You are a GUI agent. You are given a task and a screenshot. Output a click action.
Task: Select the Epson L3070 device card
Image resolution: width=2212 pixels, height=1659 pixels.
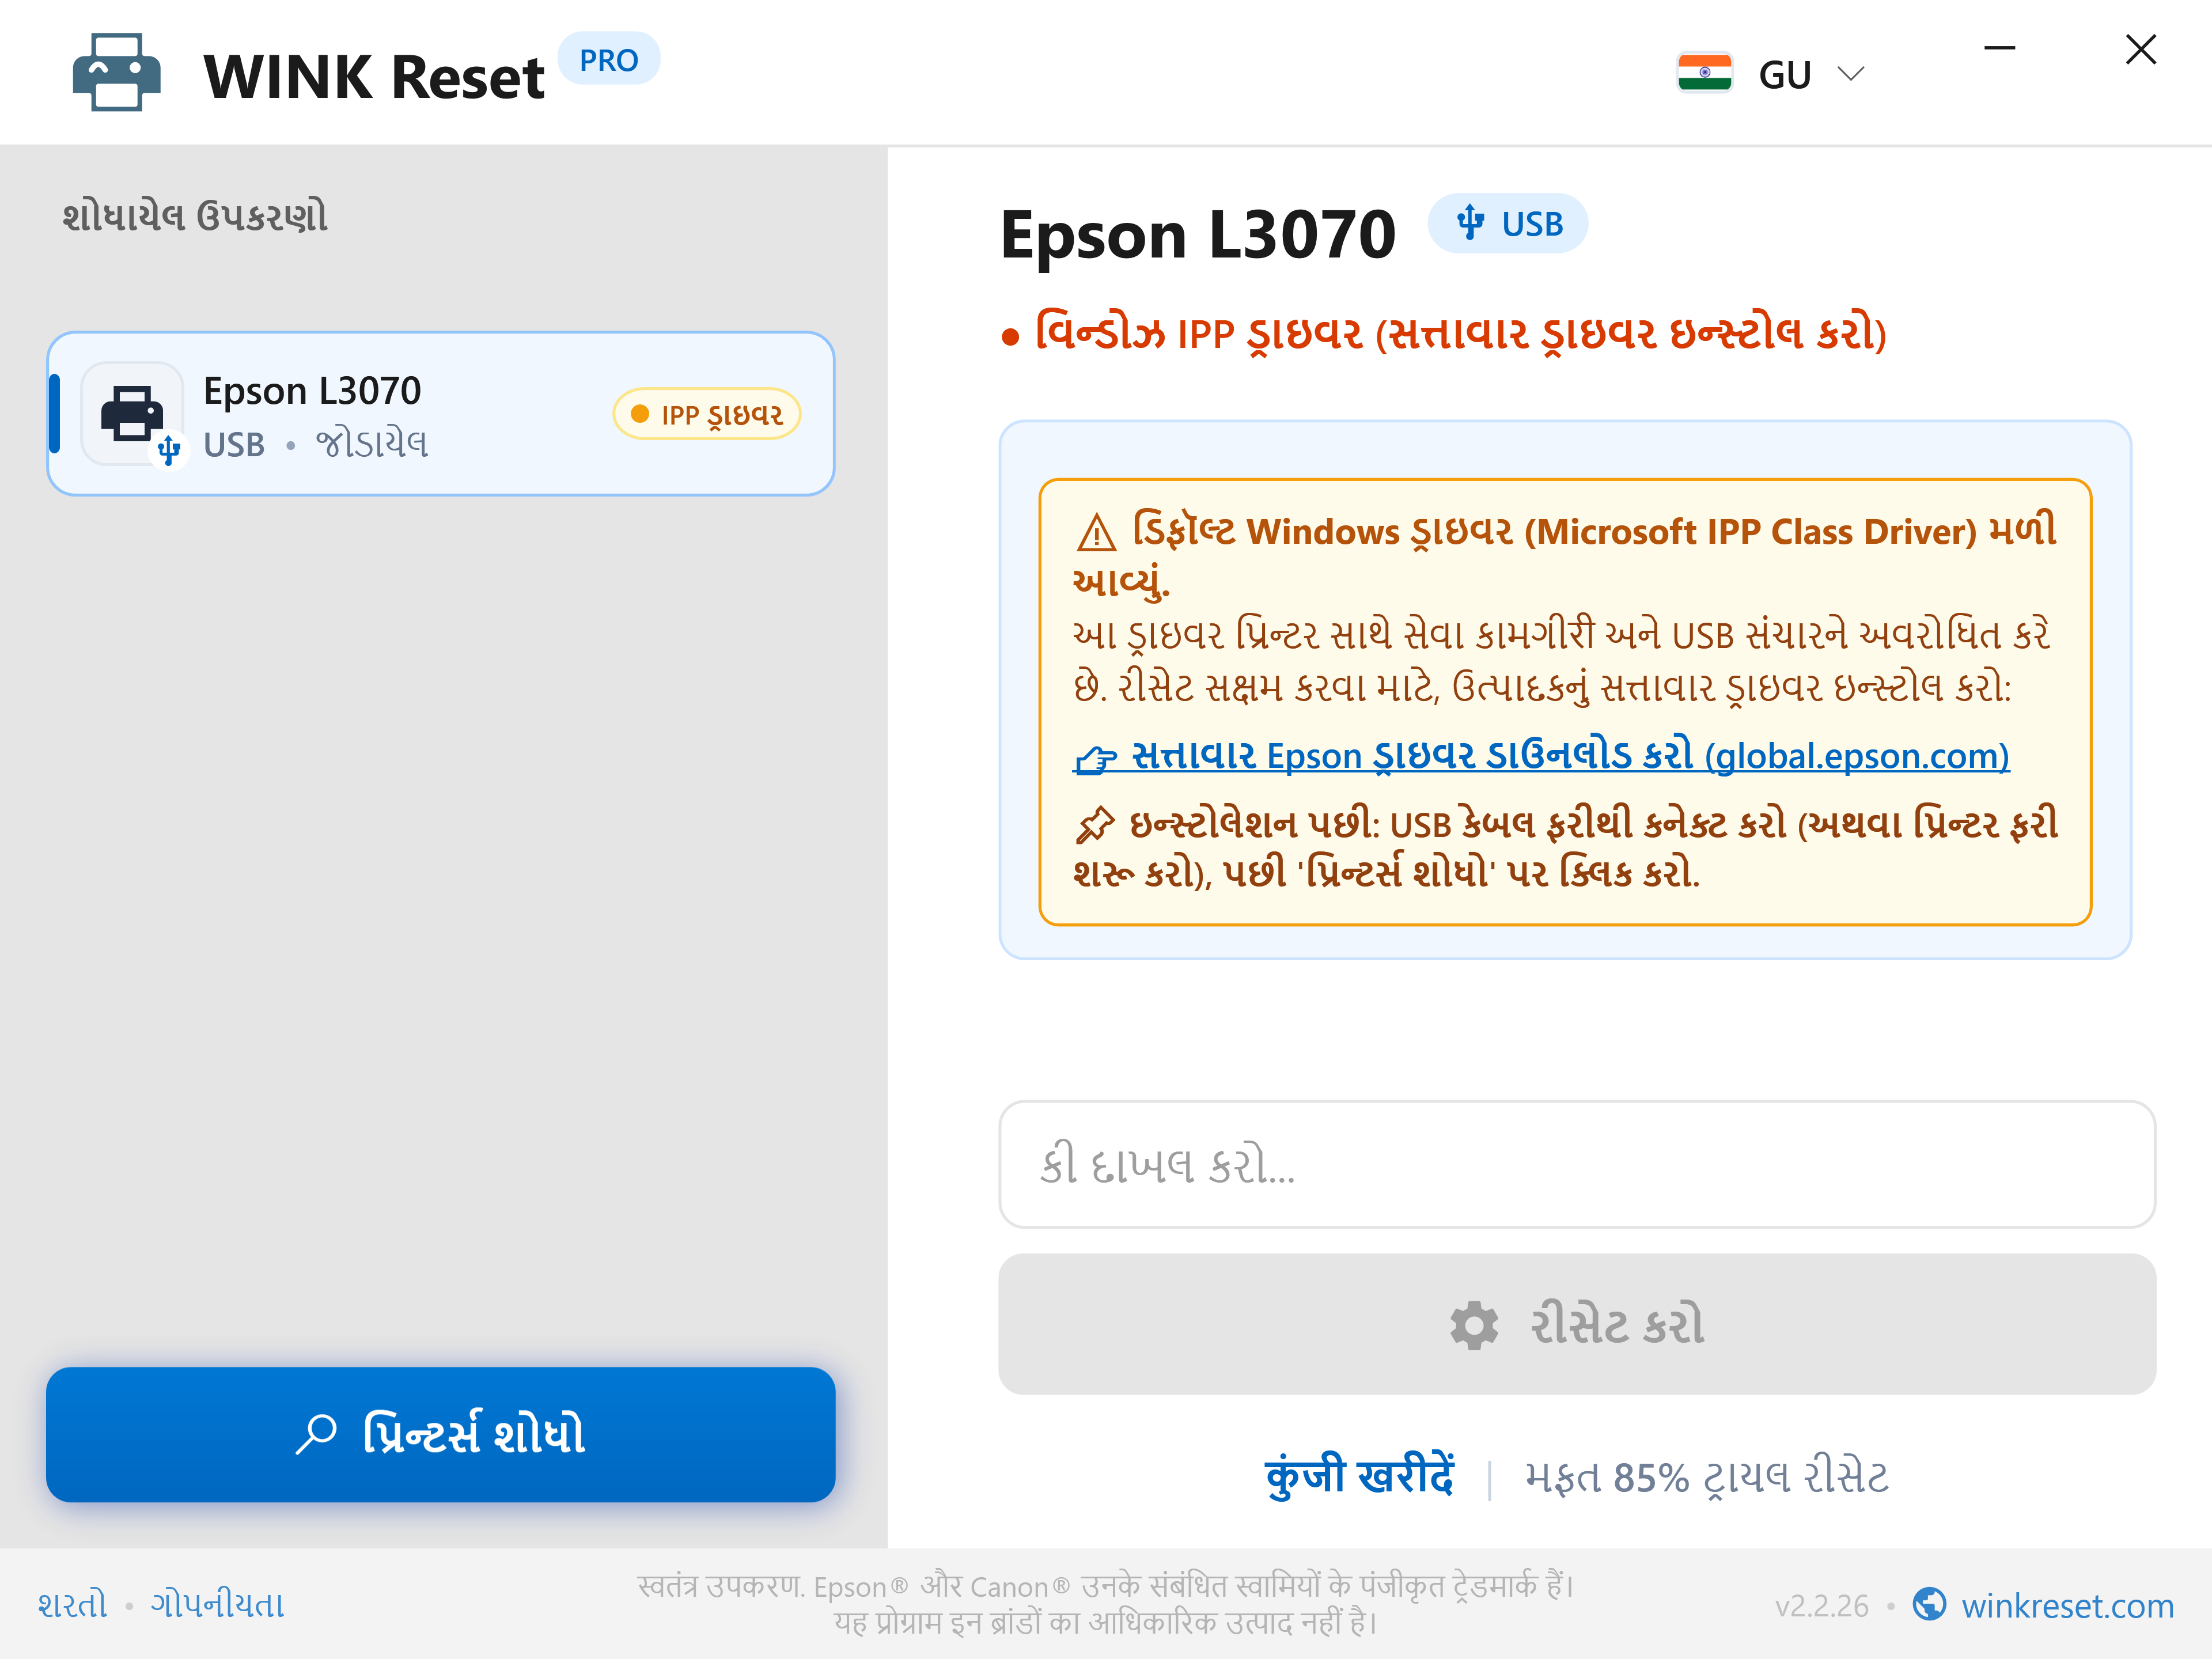point(440,414)
